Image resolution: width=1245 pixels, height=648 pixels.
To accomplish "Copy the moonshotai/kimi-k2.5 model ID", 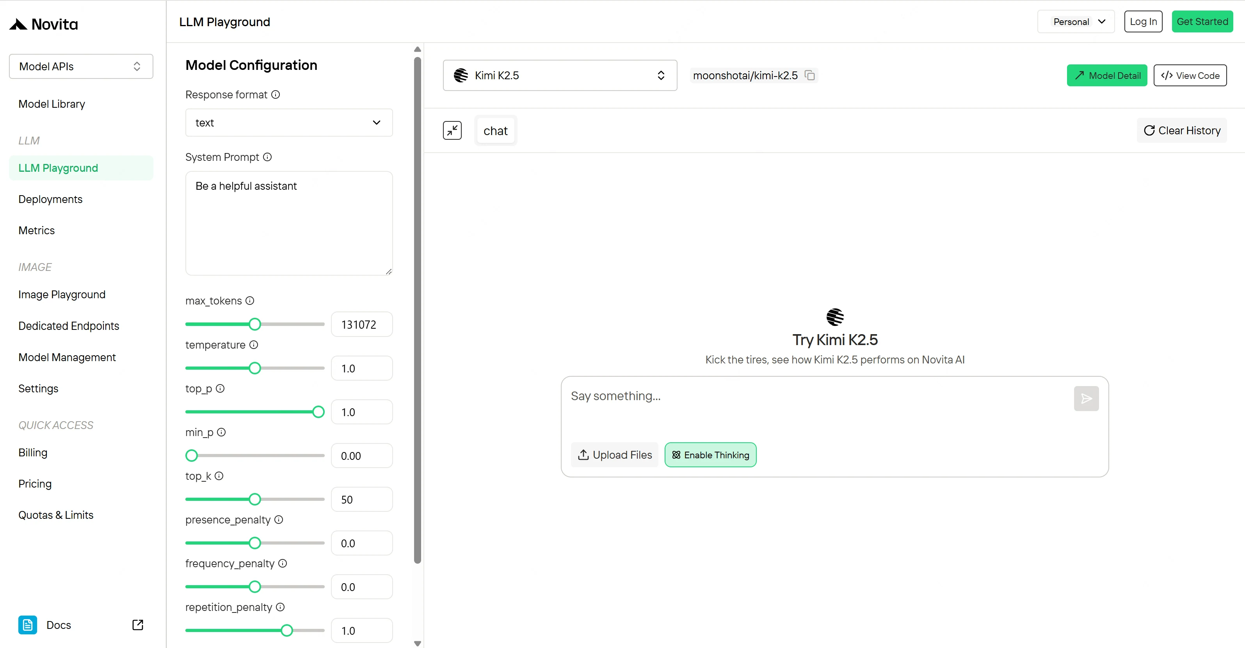I will 809,75.
